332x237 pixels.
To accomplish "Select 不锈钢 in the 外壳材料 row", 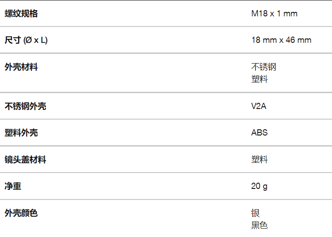I will [x=263, y=67].
